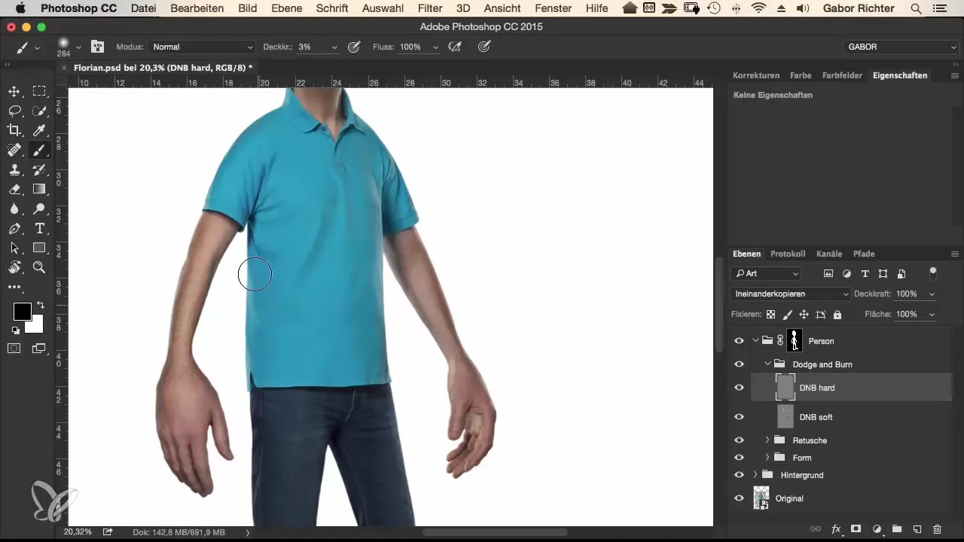Switch to the Korrekturen tab
The height and width of the screenshot is (542, 964).
[x=756, y=75]
